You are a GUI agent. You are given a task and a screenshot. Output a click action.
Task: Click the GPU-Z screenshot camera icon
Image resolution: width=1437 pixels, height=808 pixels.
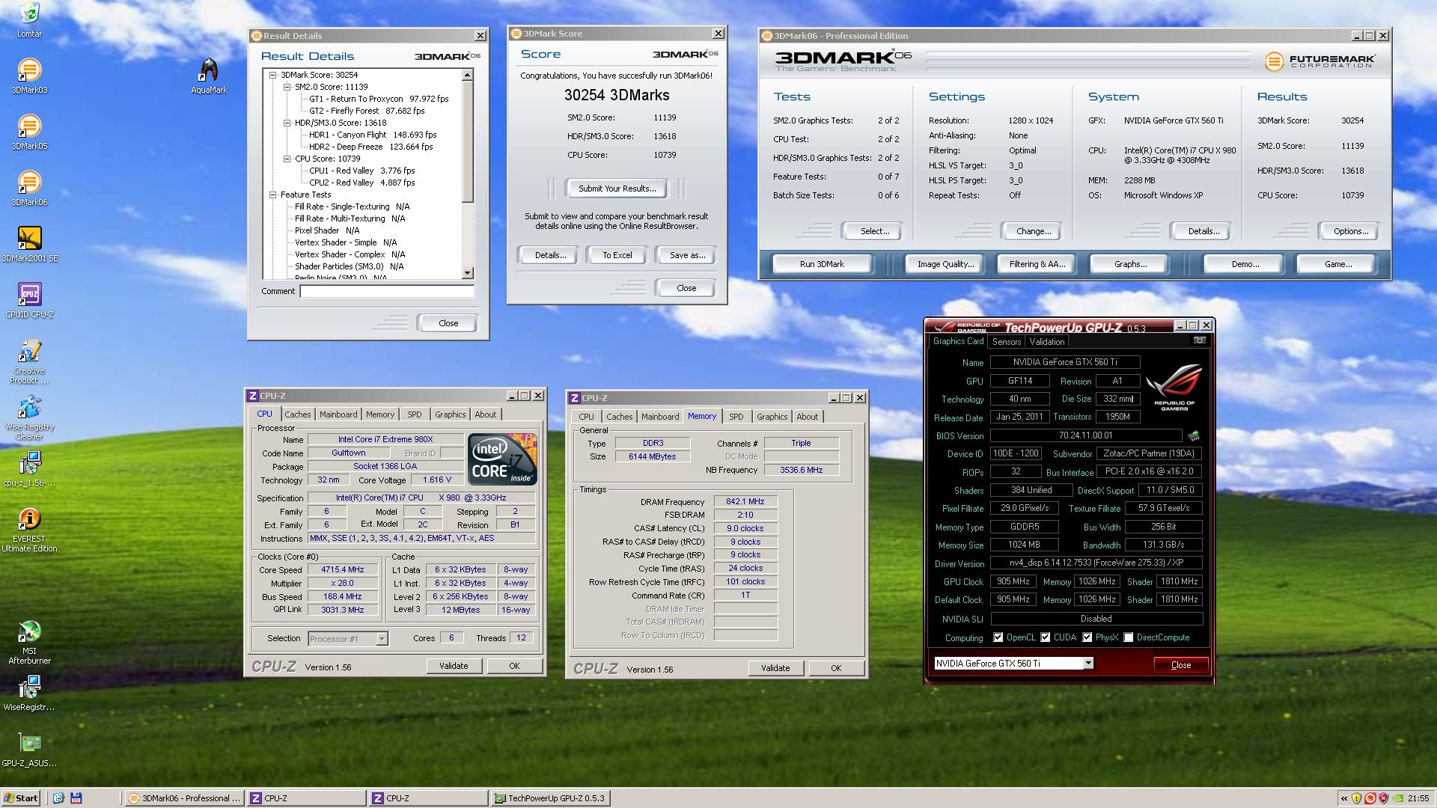[x=1199, y=340]
